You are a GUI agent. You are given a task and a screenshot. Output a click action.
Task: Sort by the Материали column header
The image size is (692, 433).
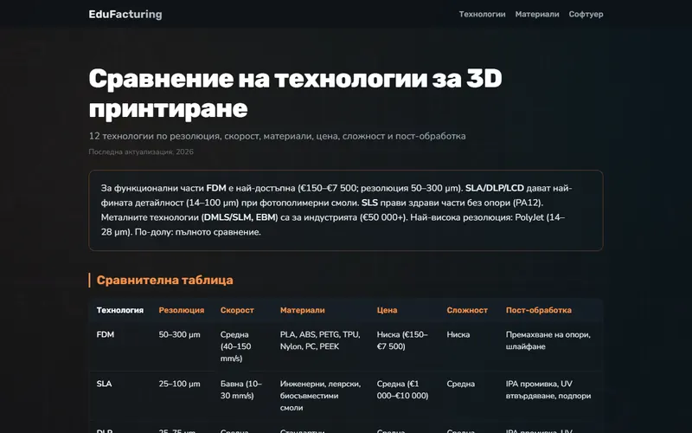(302, 310)
